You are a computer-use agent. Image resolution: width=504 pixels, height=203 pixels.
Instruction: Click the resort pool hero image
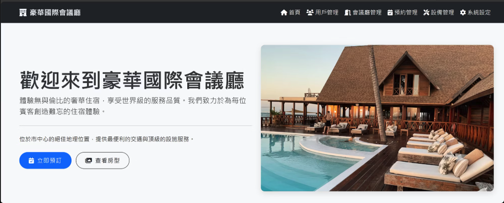[377, 118]
